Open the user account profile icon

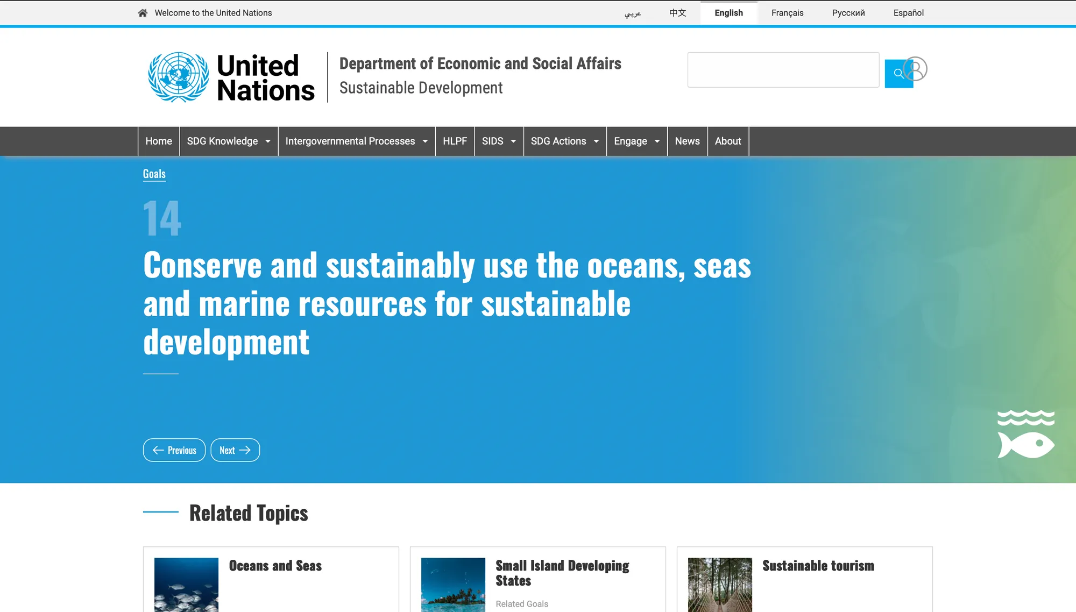tap(916, 69)
